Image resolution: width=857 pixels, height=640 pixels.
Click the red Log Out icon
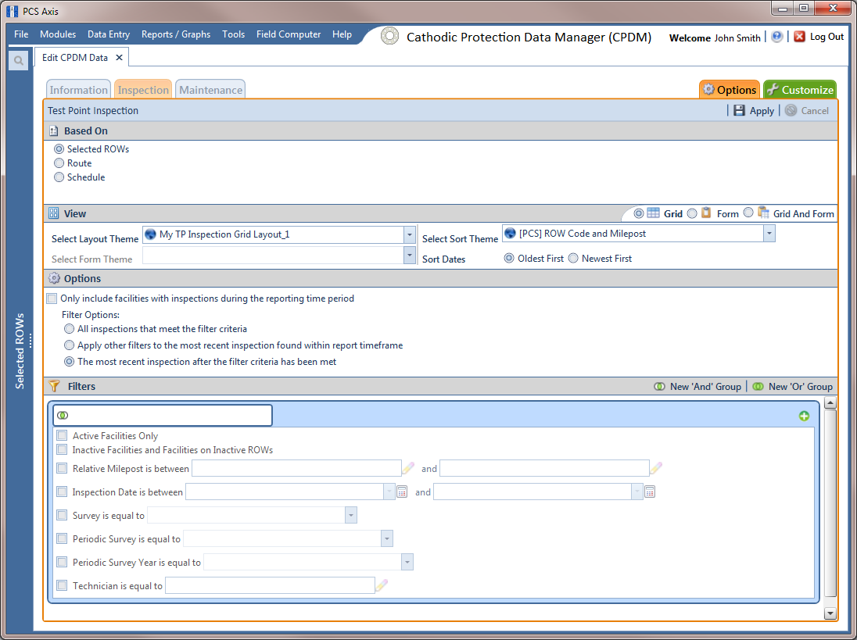coord(799,37)
